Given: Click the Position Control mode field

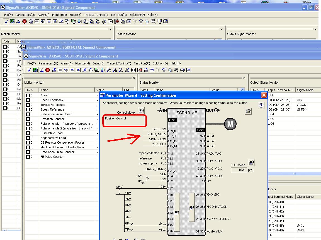Looking at the screenshot, I should pyautogui.click(x=125, y=121).
